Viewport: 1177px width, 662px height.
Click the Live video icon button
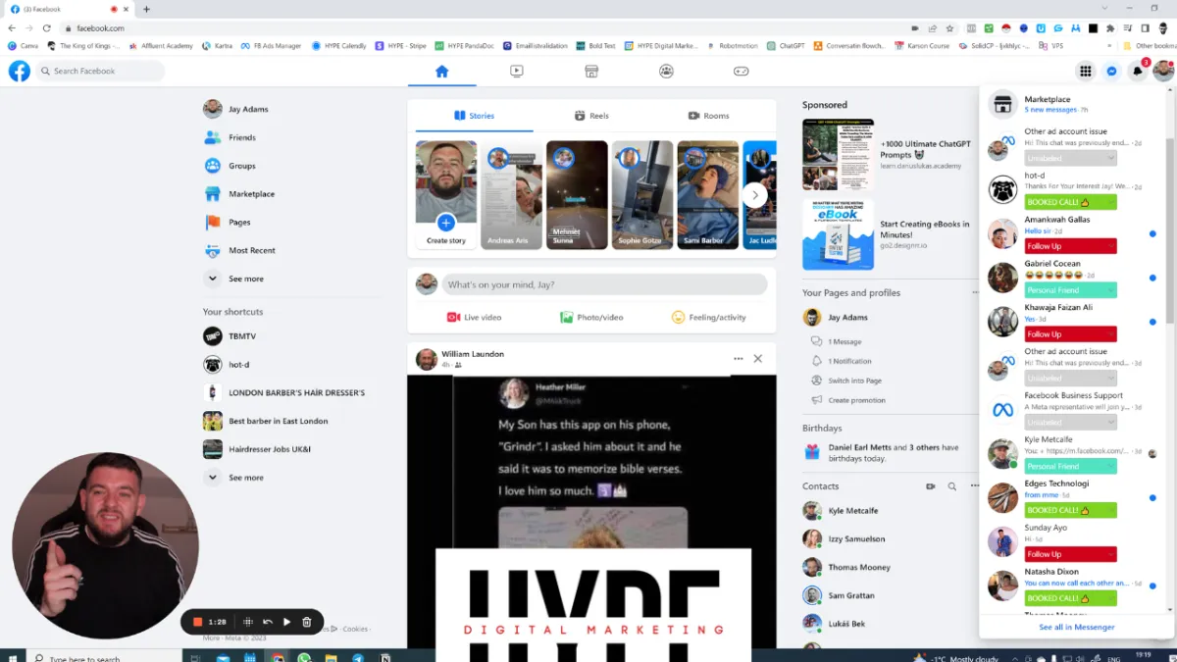(454, 318)
